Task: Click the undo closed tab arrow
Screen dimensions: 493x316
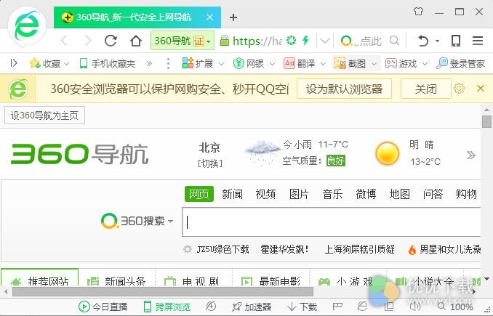Action: (x=423, y=41)
